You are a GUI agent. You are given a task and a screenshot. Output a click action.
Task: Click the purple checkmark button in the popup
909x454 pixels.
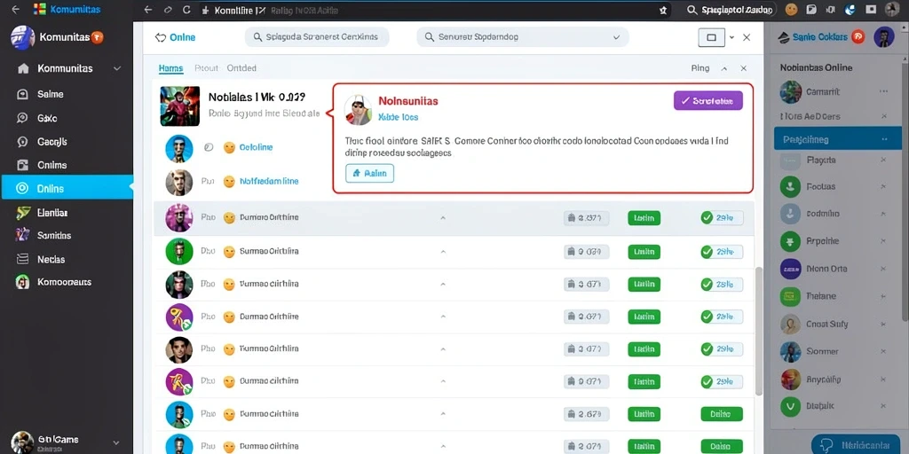(x=707, y=101)
